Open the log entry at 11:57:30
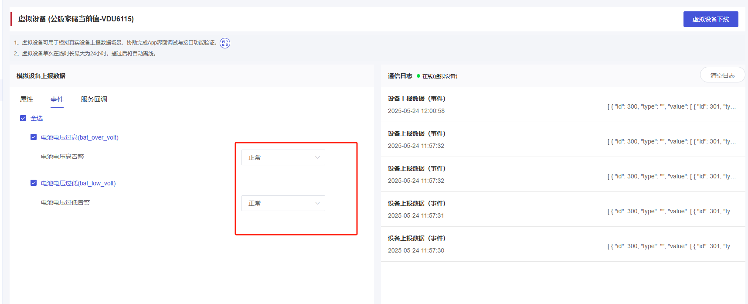Viewport: 748px width, 304px height. 417,244
